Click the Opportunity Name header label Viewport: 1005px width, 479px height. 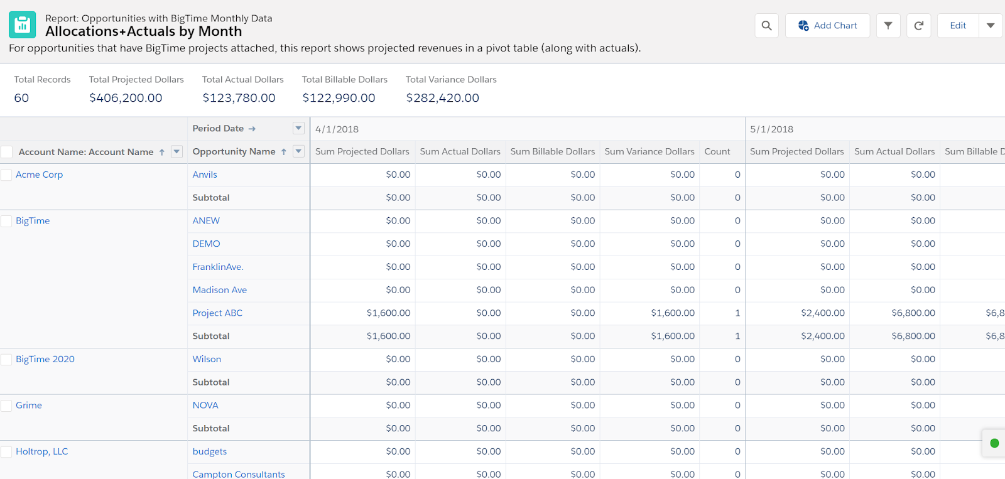(234, 152)
